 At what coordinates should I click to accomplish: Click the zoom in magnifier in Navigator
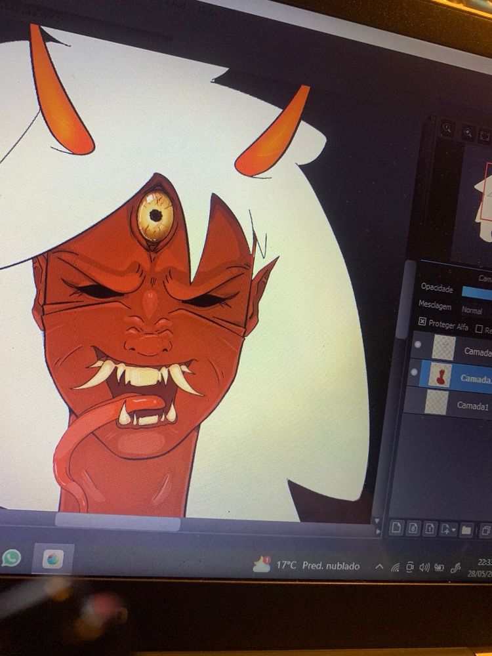(447, 128)
